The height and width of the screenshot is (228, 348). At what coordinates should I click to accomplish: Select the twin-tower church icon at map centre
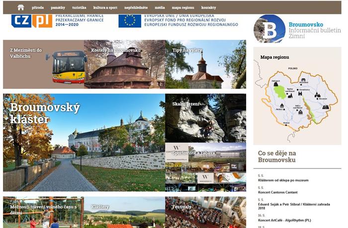pyautogui.click(x=300, y=93)
